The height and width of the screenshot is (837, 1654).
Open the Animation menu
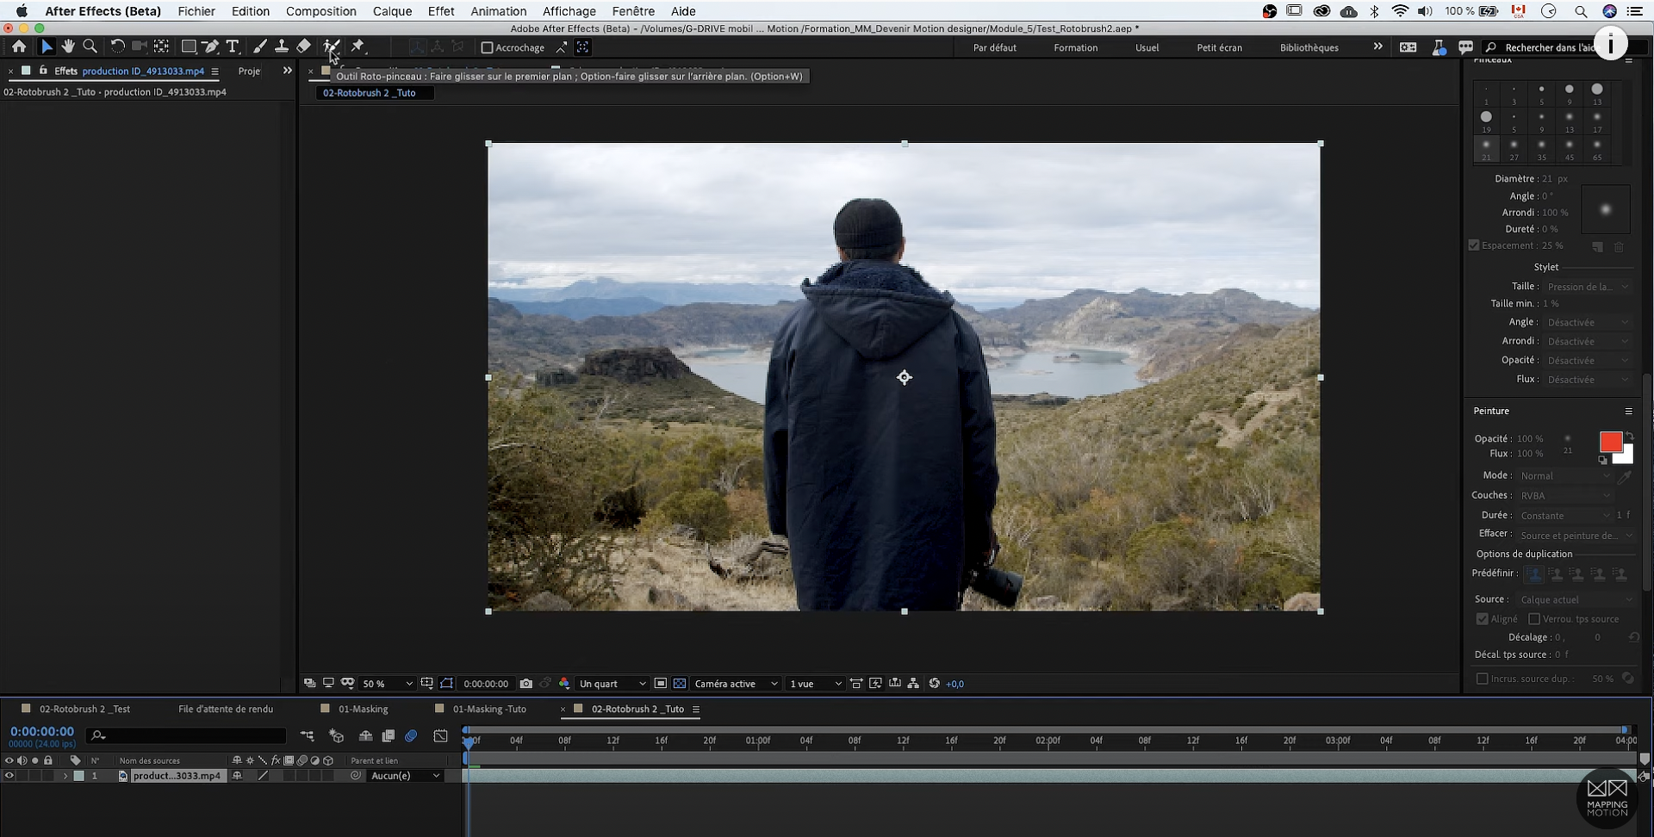pyautogui.click(x=499, y=11)
